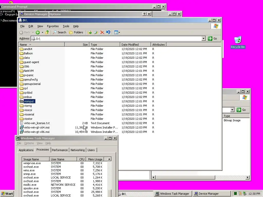Click the Go button in the D:\ window
The height and width of the screenshot is (197, 263).
(x=212, y=38)
